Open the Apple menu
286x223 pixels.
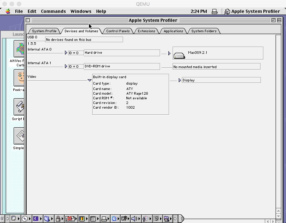(x=8, y=11)
